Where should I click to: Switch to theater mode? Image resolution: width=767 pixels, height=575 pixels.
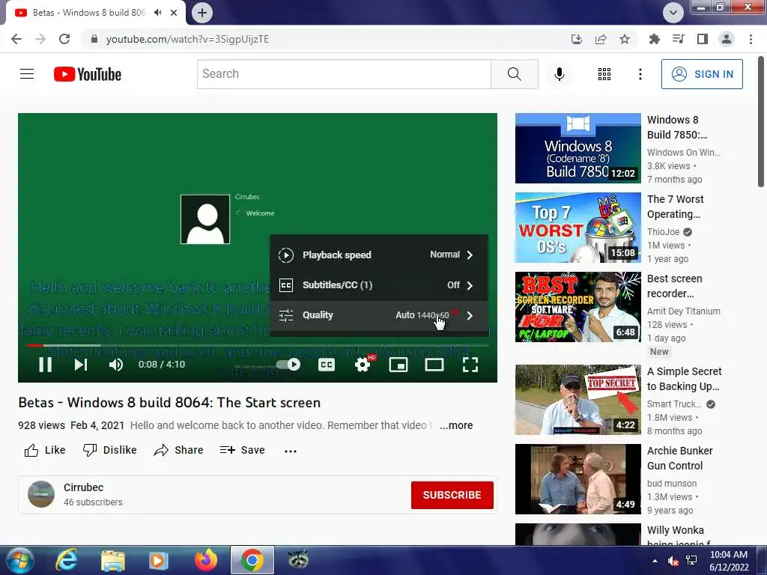pos(434,365)
